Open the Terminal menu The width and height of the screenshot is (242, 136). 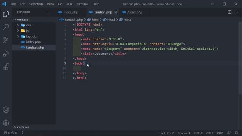tap(82, 4)
